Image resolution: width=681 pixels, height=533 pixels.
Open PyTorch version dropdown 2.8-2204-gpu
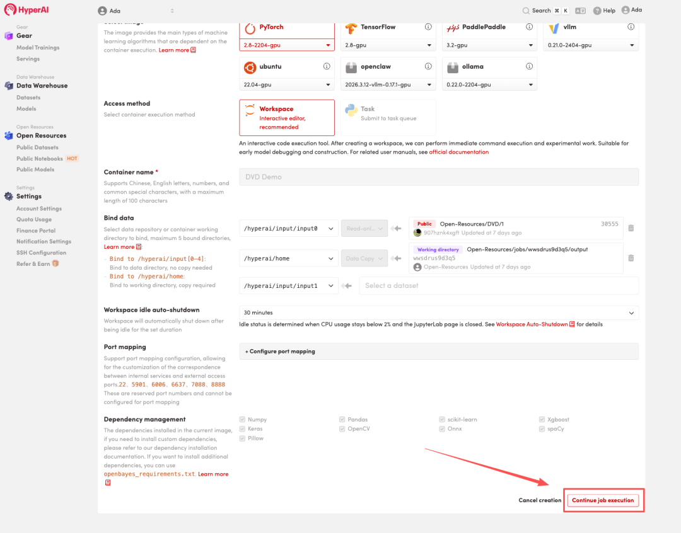pos(287,45)
